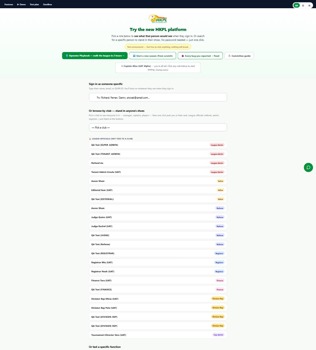Sign in as QA Test (SUPER_ADMIN)
Viewport: 316px width, 350px height.
click(x=158, y=145)
